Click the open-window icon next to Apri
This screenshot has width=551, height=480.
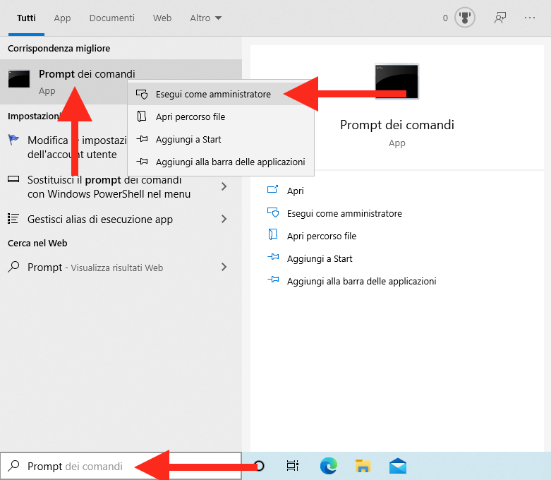click(273, 190)
